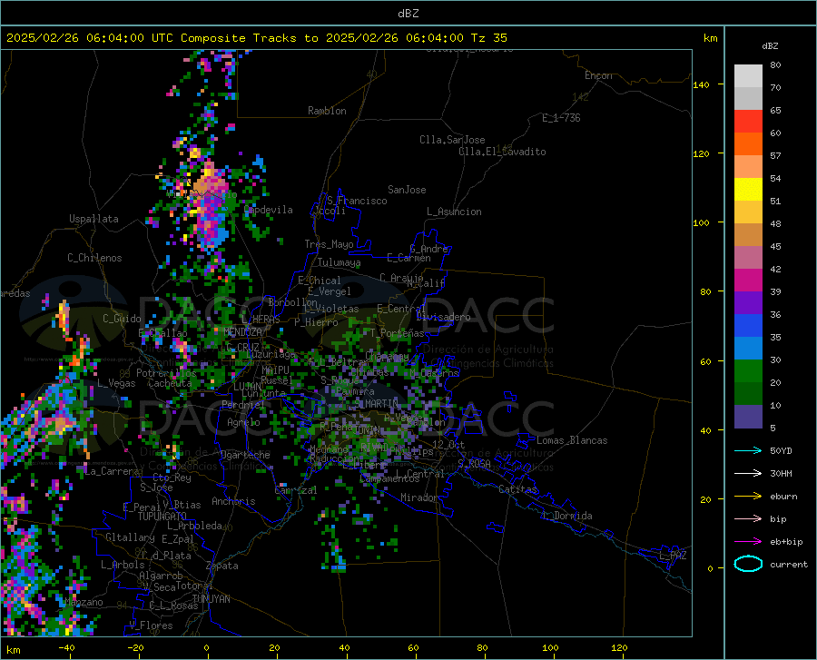Click the Catitas place label
The image size is (817, 660).
(517, 489)
